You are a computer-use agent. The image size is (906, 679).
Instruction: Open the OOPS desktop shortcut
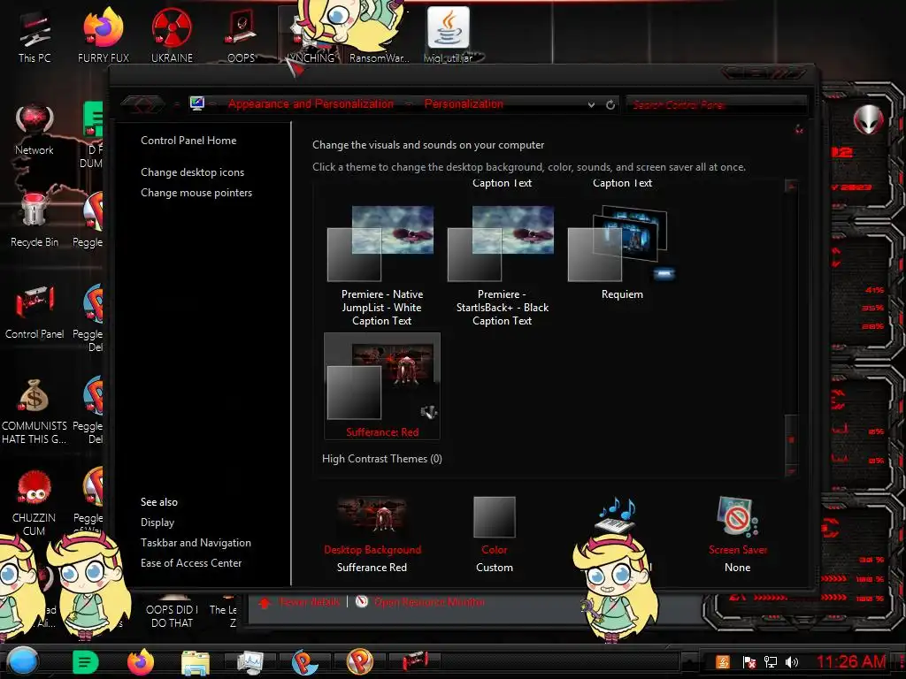click(241, 35)
